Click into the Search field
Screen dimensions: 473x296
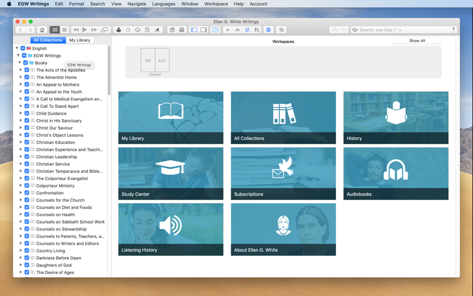click(x=404, y=30)
